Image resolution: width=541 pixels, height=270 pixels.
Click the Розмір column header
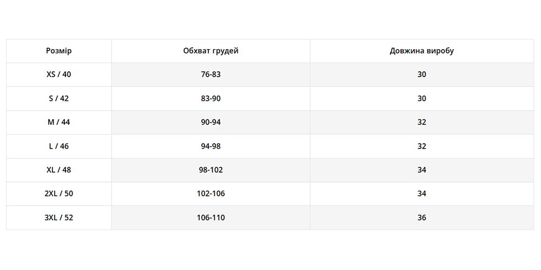point(59,51)
